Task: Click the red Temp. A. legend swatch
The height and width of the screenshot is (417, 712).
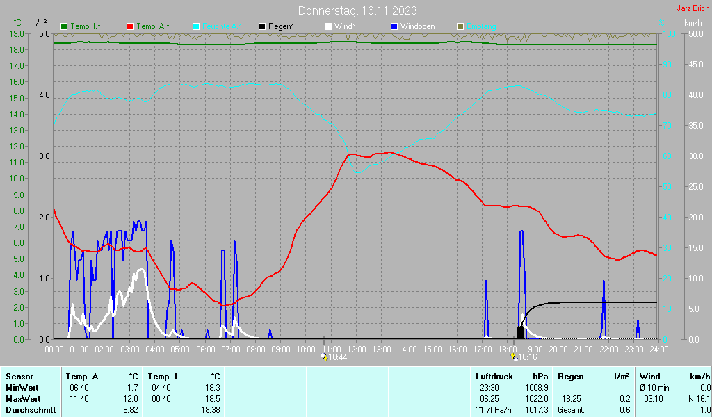Action: [x=130, y=27]
